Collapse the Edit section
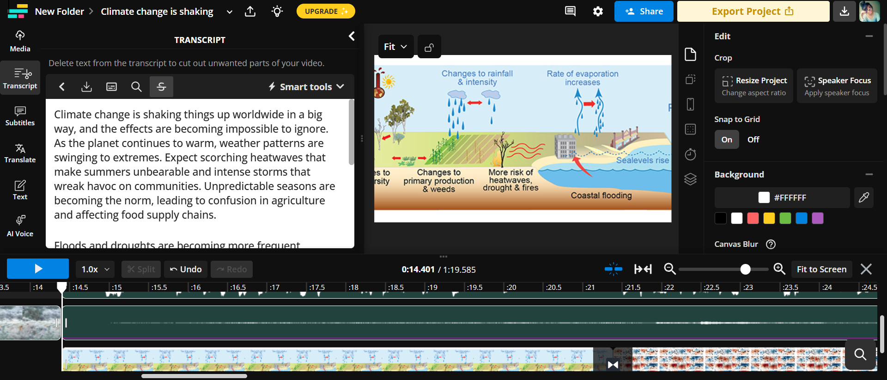 tap(869, 36)
